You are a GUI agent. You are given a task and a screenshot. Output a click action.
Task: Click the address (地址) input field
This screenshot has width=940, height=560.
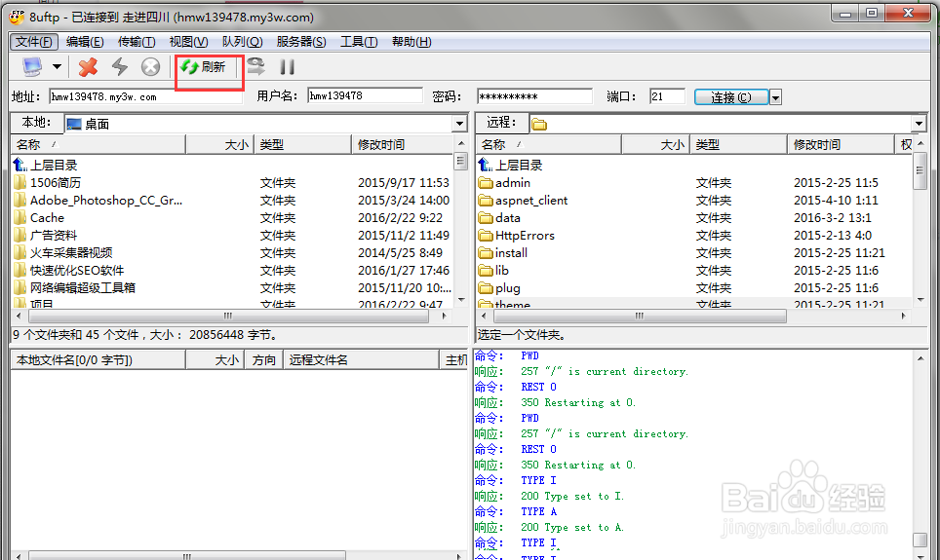145,96
